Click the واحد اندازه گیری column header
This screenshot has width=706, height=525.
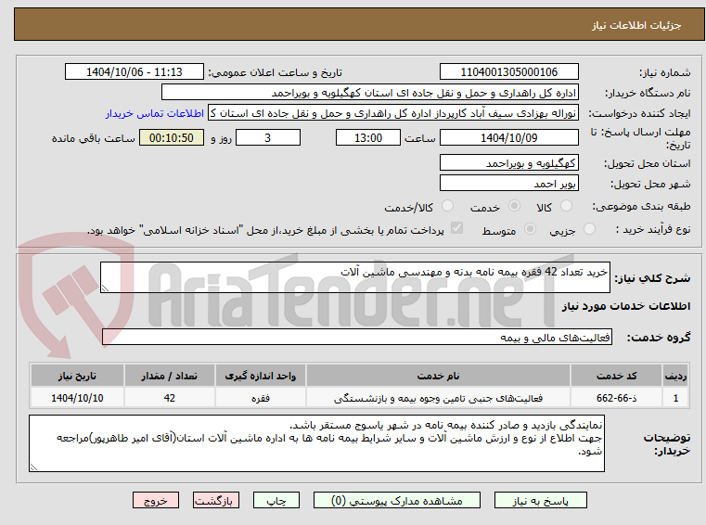(261, 376)
